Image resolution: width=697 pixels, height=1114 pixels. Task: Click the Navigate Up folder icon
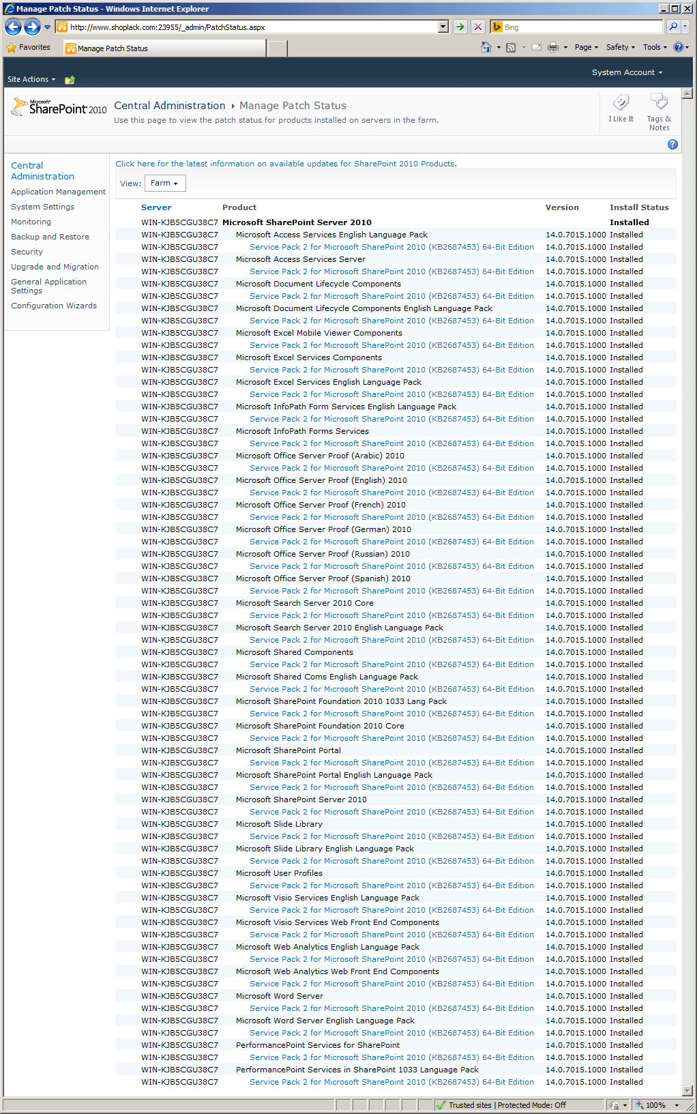tap(70, 80)
